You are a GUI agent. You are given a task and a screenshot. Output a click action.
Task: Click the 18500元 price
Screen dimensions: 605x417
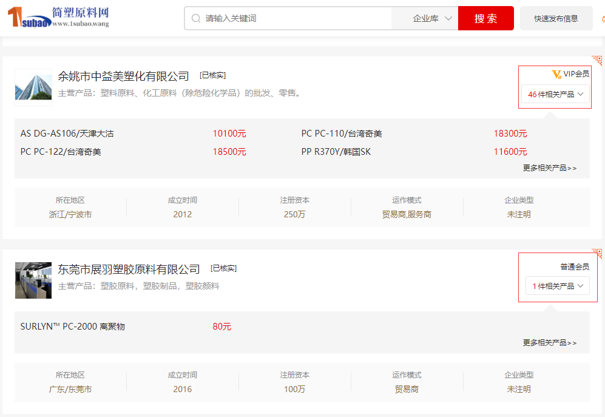[229, 152]
